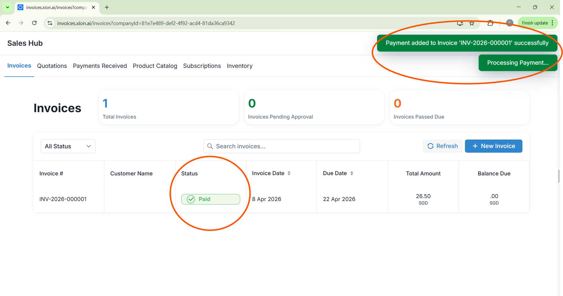Screen dimensions: 563x296
Task: Open the Payments Received tab
Action: 100,66
